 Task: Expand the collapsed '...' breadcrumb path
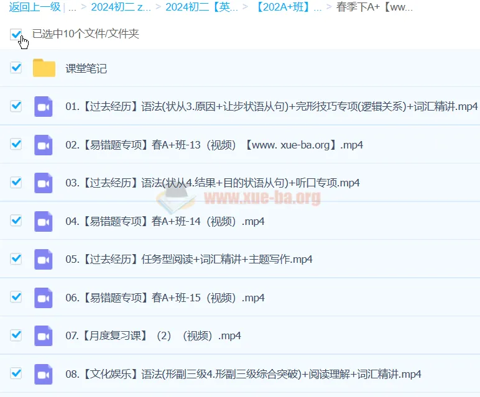pos(72,7)
